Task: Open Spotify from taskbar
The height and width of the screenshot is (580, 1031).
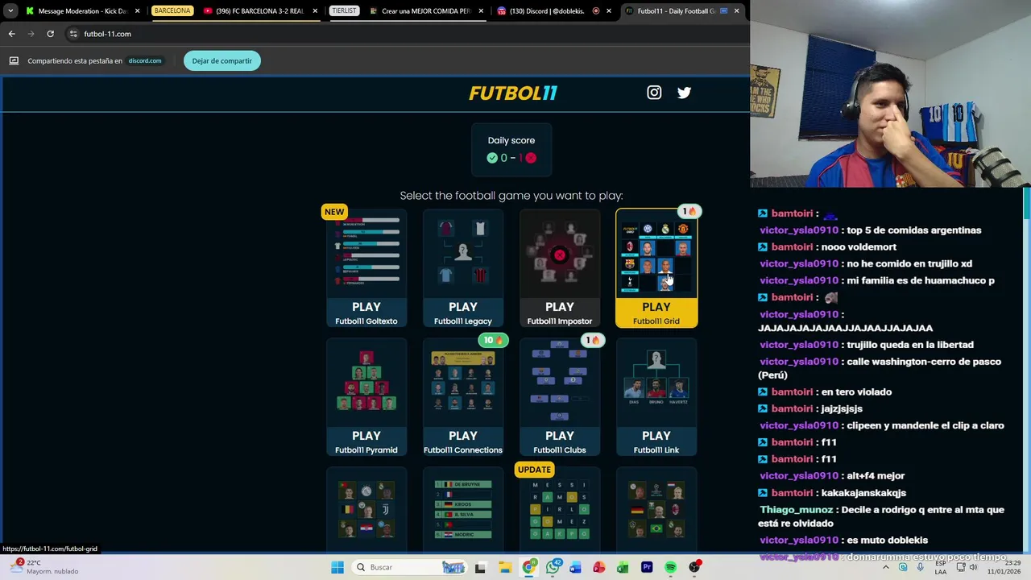Action: coord(671,567)
